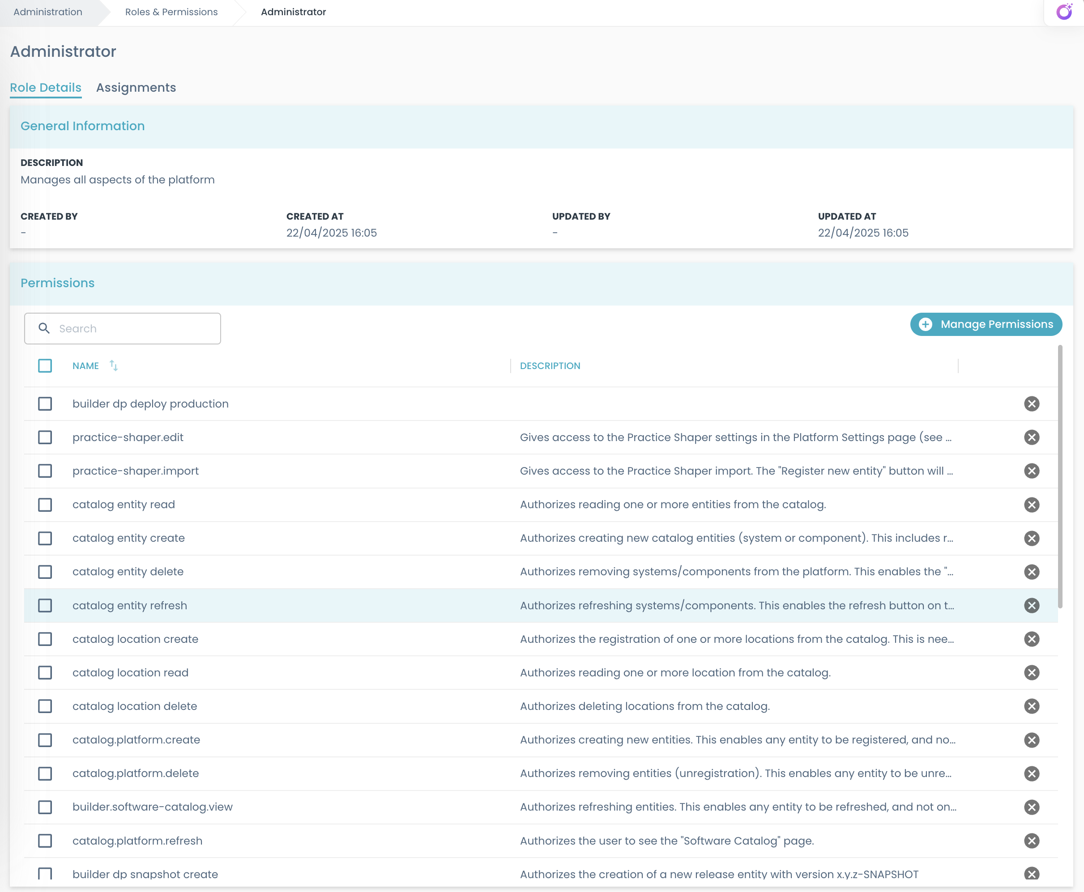This screenshot has width=1084, height=892.
Task: Check the practice-shaper.import row checkbox
Action: coord(45,471)
